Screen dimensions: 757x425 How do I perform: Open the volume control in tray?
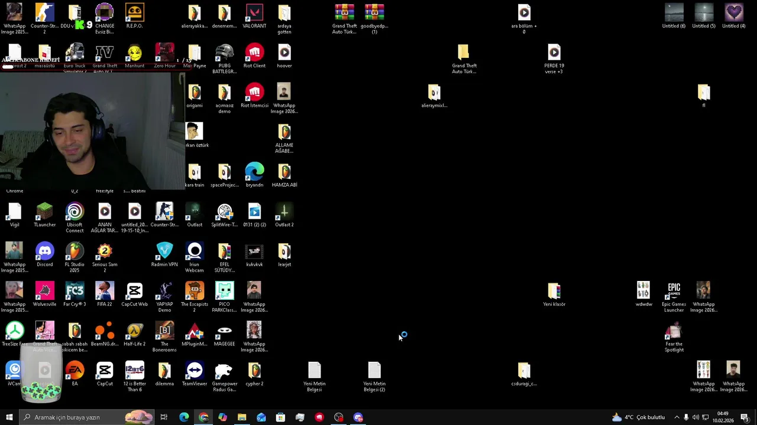695,417
